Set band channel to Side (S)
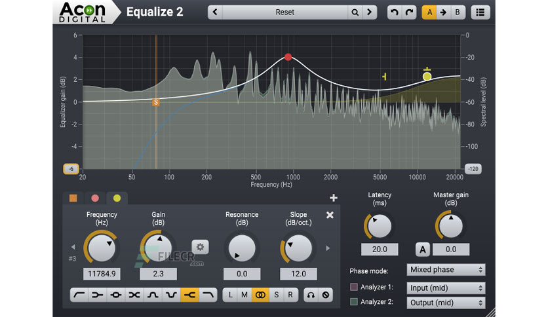This screenshot has height=317, width=548. (x=277, y=295)
